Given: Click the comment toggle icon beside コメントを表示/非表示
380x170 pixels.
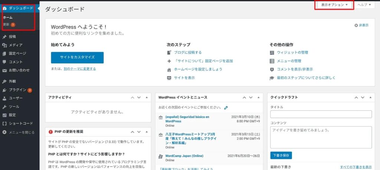Looking at the screenshot, I should pyautogui.click(x=272, y=69).
